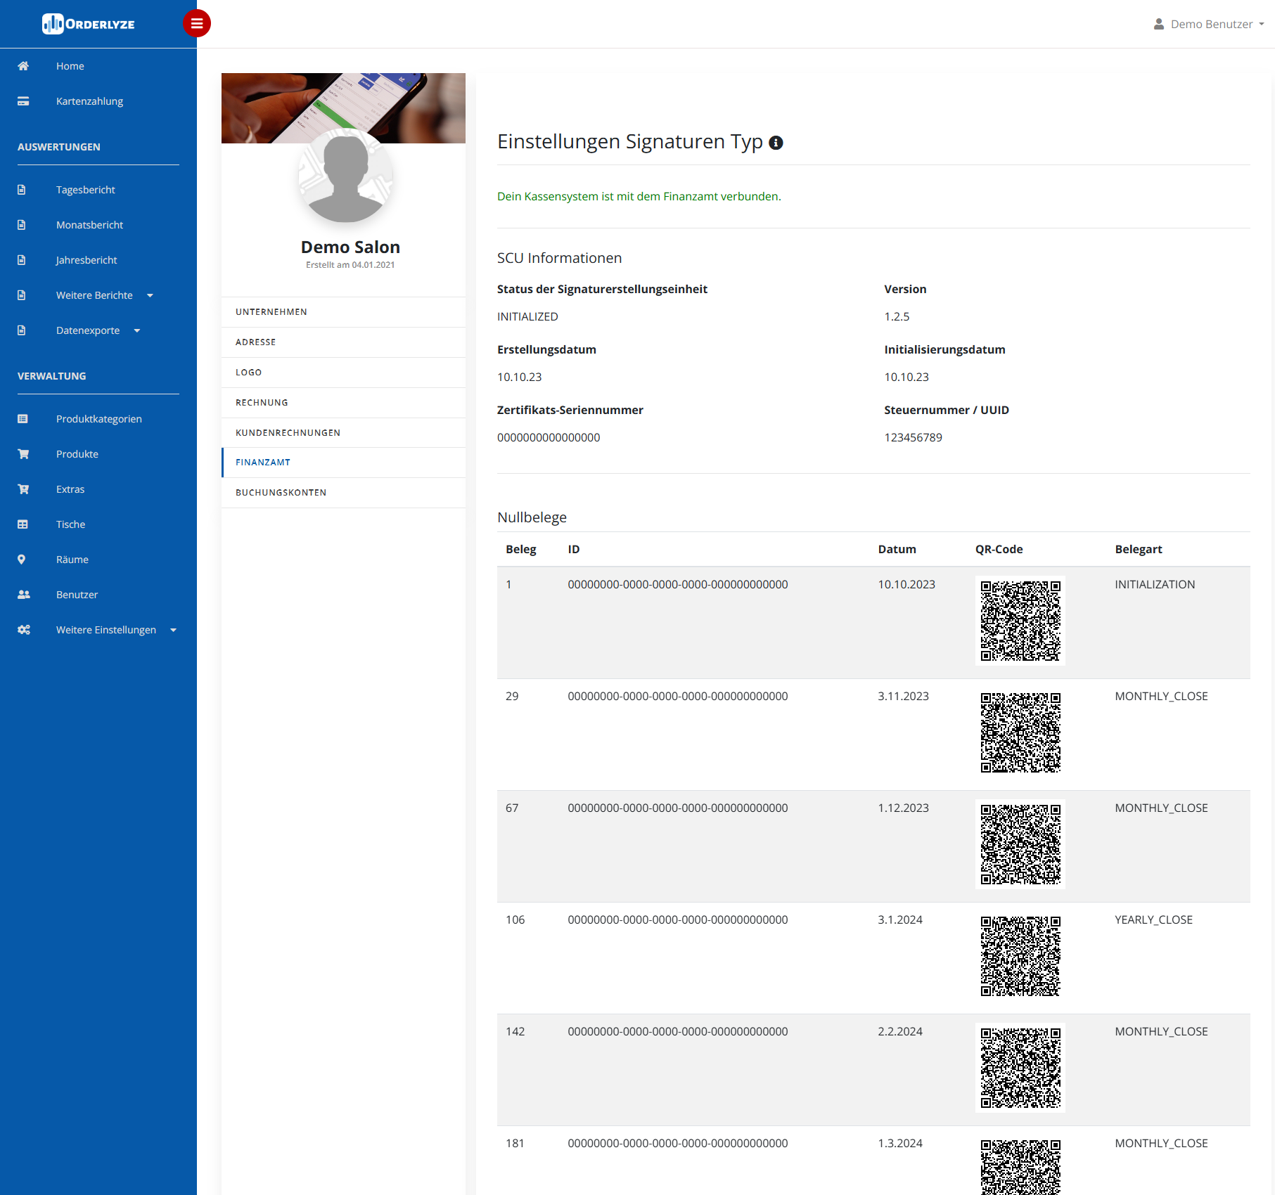Expand the Weitere Einstellungen submenu arrow

[174, 630]
